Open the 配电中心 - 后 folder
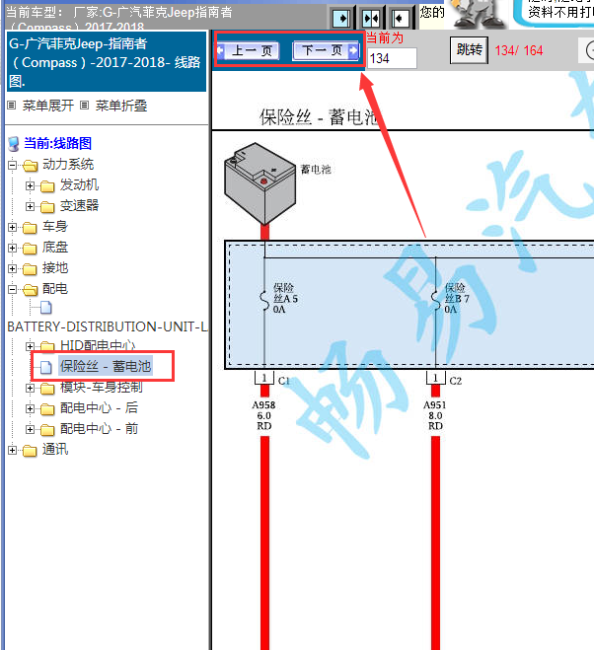This screenshot has height=650, width=594. (99, 408)
